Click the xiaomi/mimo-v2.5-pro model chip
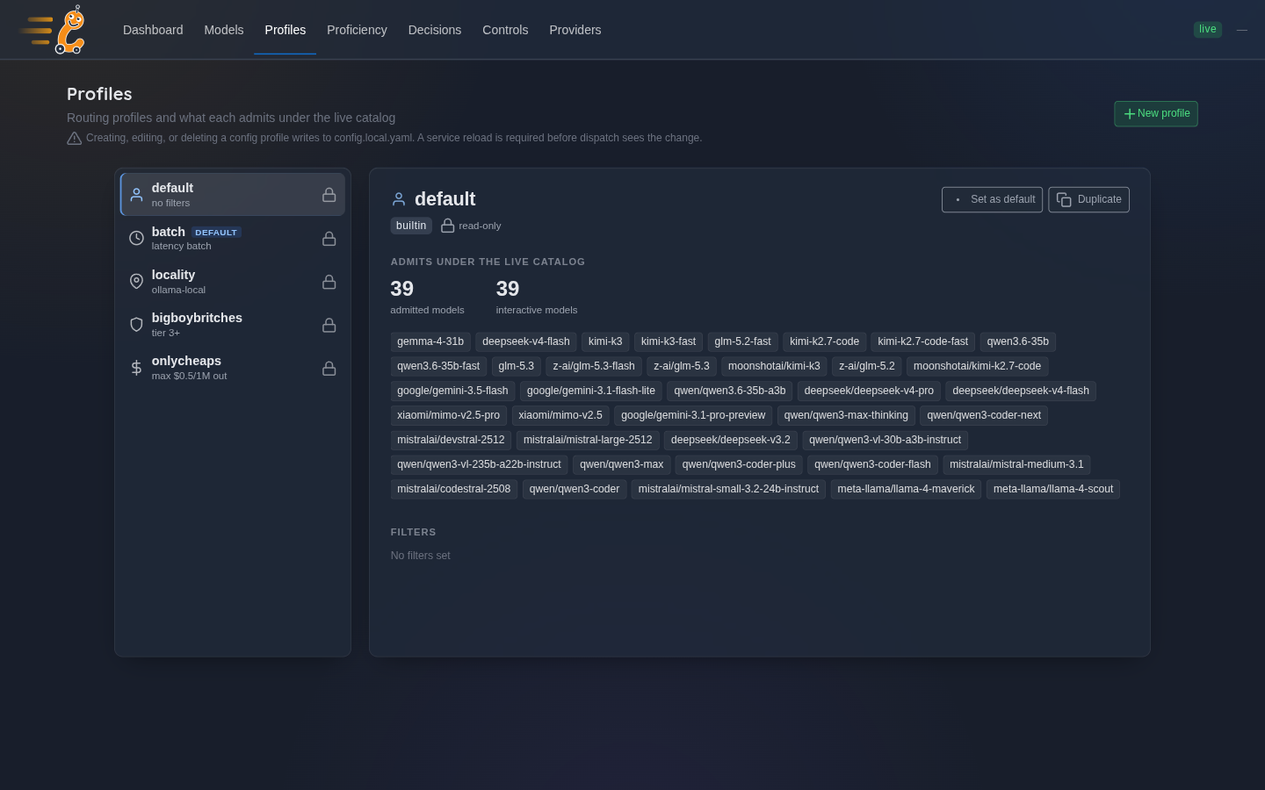 tap(448, 415)
